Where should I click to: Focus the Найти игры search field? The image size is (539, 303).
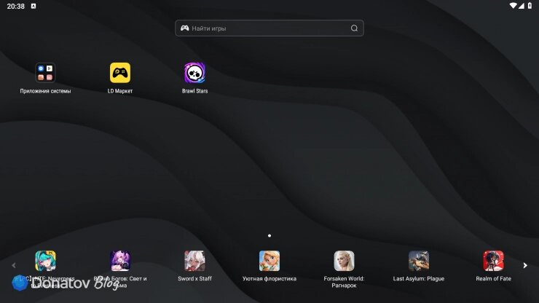coord(269,28)
